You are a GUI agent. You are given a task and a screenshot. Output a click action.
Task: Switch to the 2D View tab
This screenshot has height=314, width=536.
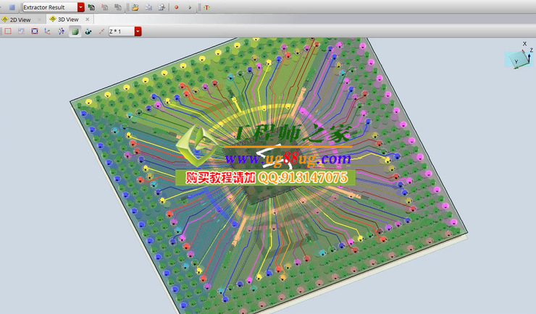click(x=20, y=20)
